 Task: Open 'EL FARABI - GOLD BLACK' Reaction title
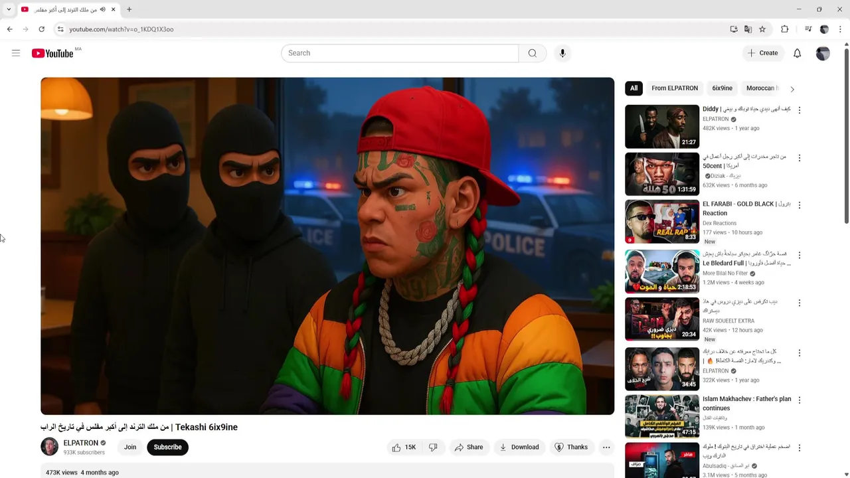[746, 208]
